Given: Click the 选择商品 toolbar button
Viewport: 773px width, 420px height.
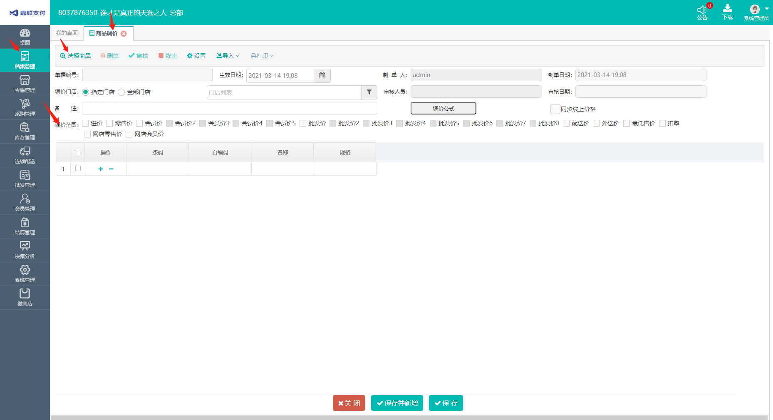Looking at the screenshot, I should click(x=75, y=56).
